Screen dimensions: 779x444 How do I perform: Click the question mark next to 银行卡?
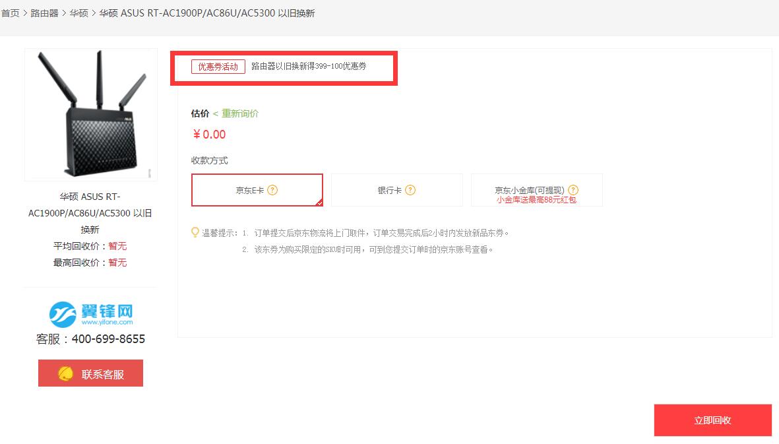[410, 190]
